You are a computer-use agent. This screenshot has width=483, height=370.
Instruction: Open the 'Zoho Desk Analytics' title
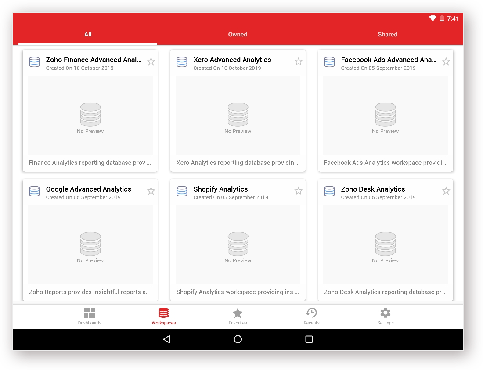pyautogui.click(x=373, y=189)
